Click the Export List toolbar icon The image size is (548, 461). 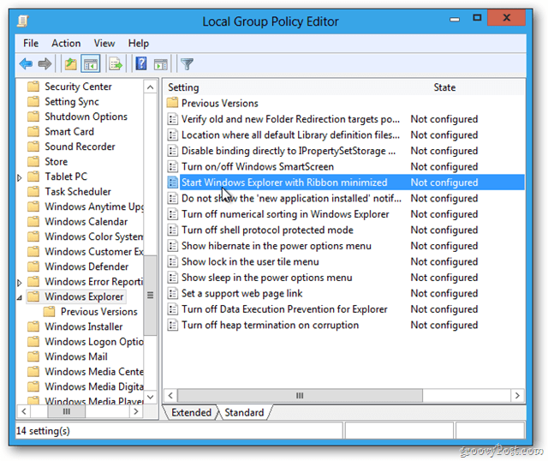point(116,64)
